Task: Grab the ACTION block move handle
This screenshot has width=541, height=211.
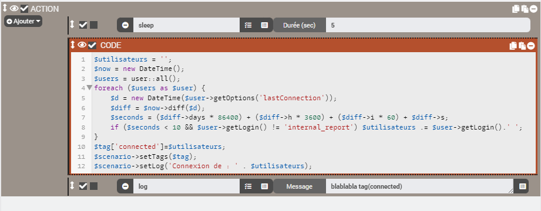Action: [x=5, y=8]
